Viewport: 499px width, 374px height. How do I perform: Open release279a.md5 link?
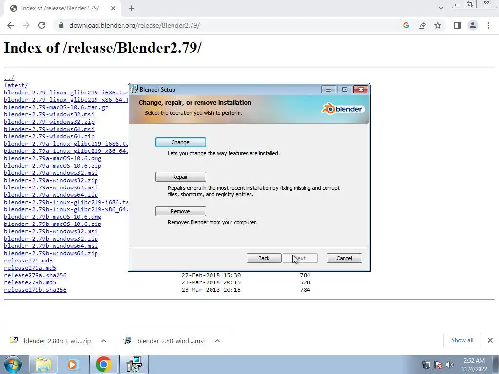(30, 268)
